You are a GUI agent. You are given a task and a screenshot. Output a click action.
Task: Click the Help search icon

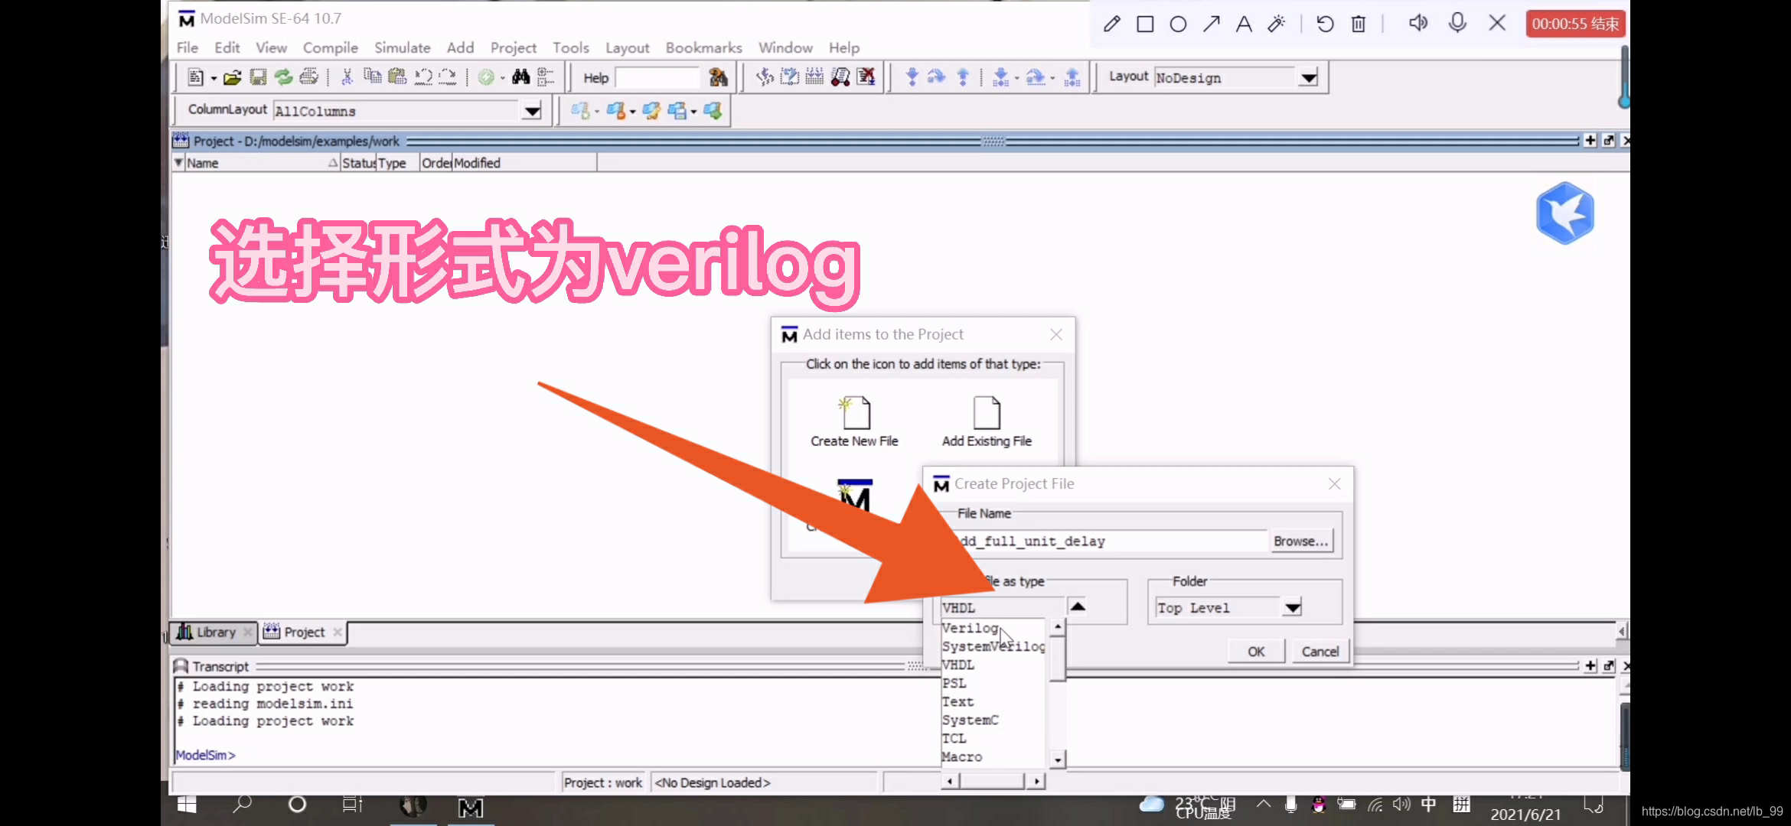click(x=718, y=77)
